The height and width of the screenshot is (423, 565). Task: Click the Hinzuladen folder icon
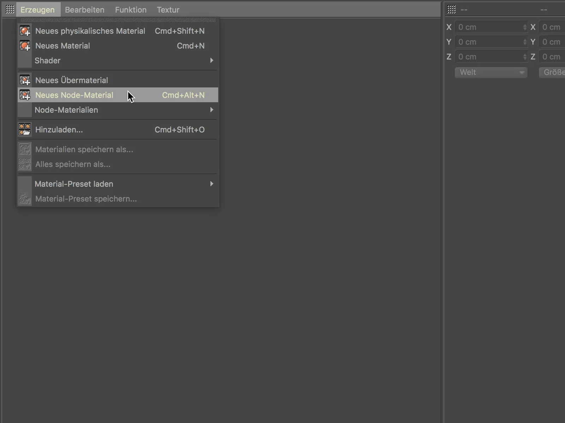click(25, 130)
